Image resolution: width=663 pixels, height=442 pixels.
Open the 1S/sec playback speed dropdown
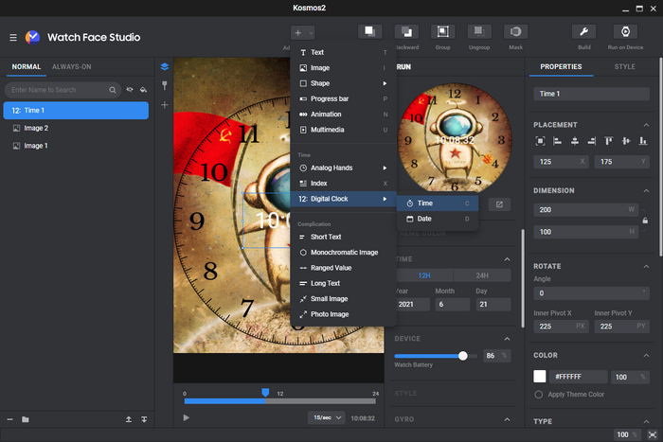[326, 417]
